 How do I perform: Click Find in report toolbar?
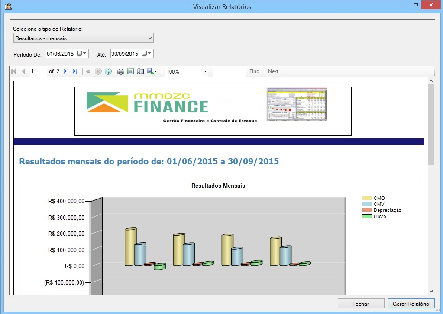pyautogui.click(x=254, y=71)
